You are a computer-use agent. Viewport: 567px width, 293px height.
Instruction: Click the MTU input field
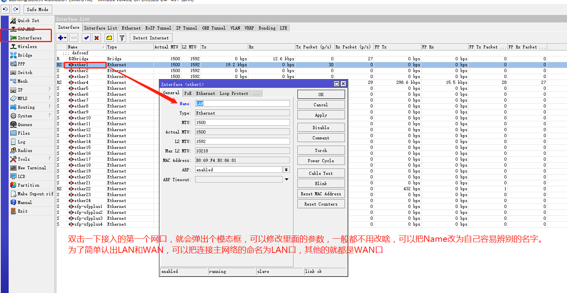pyautogui.click(x=242, y=122)
